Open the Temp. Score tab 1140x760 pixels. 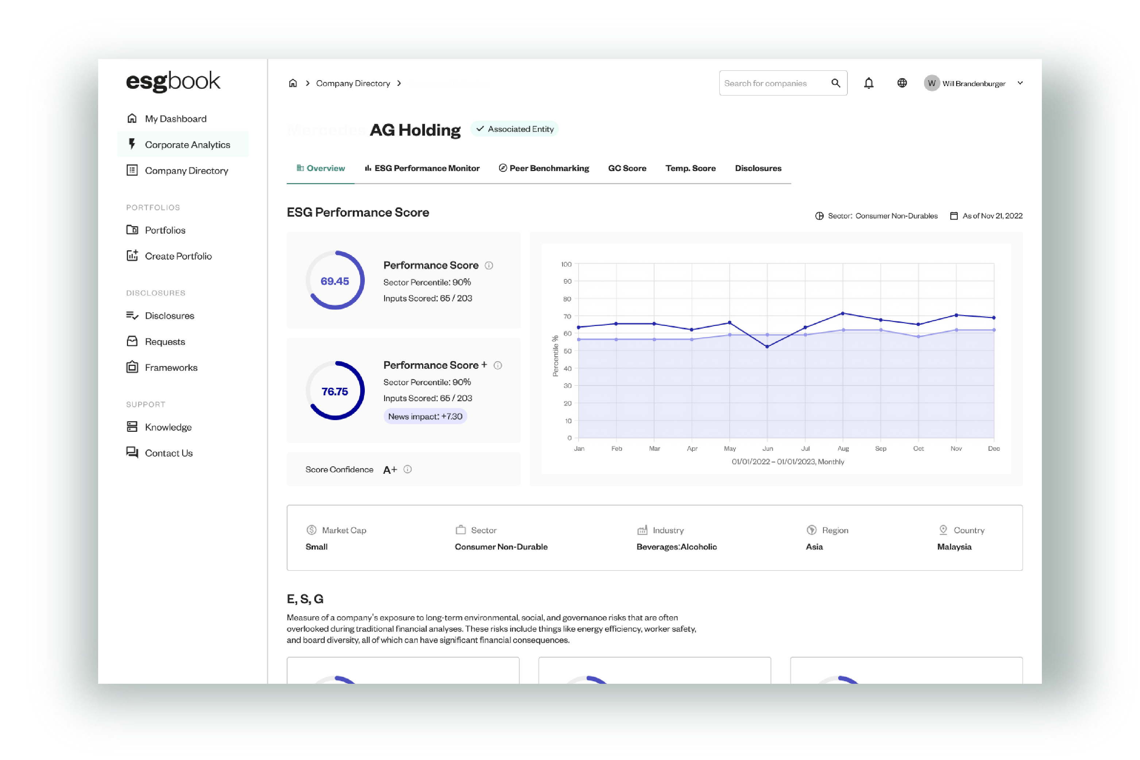(691, 168)
